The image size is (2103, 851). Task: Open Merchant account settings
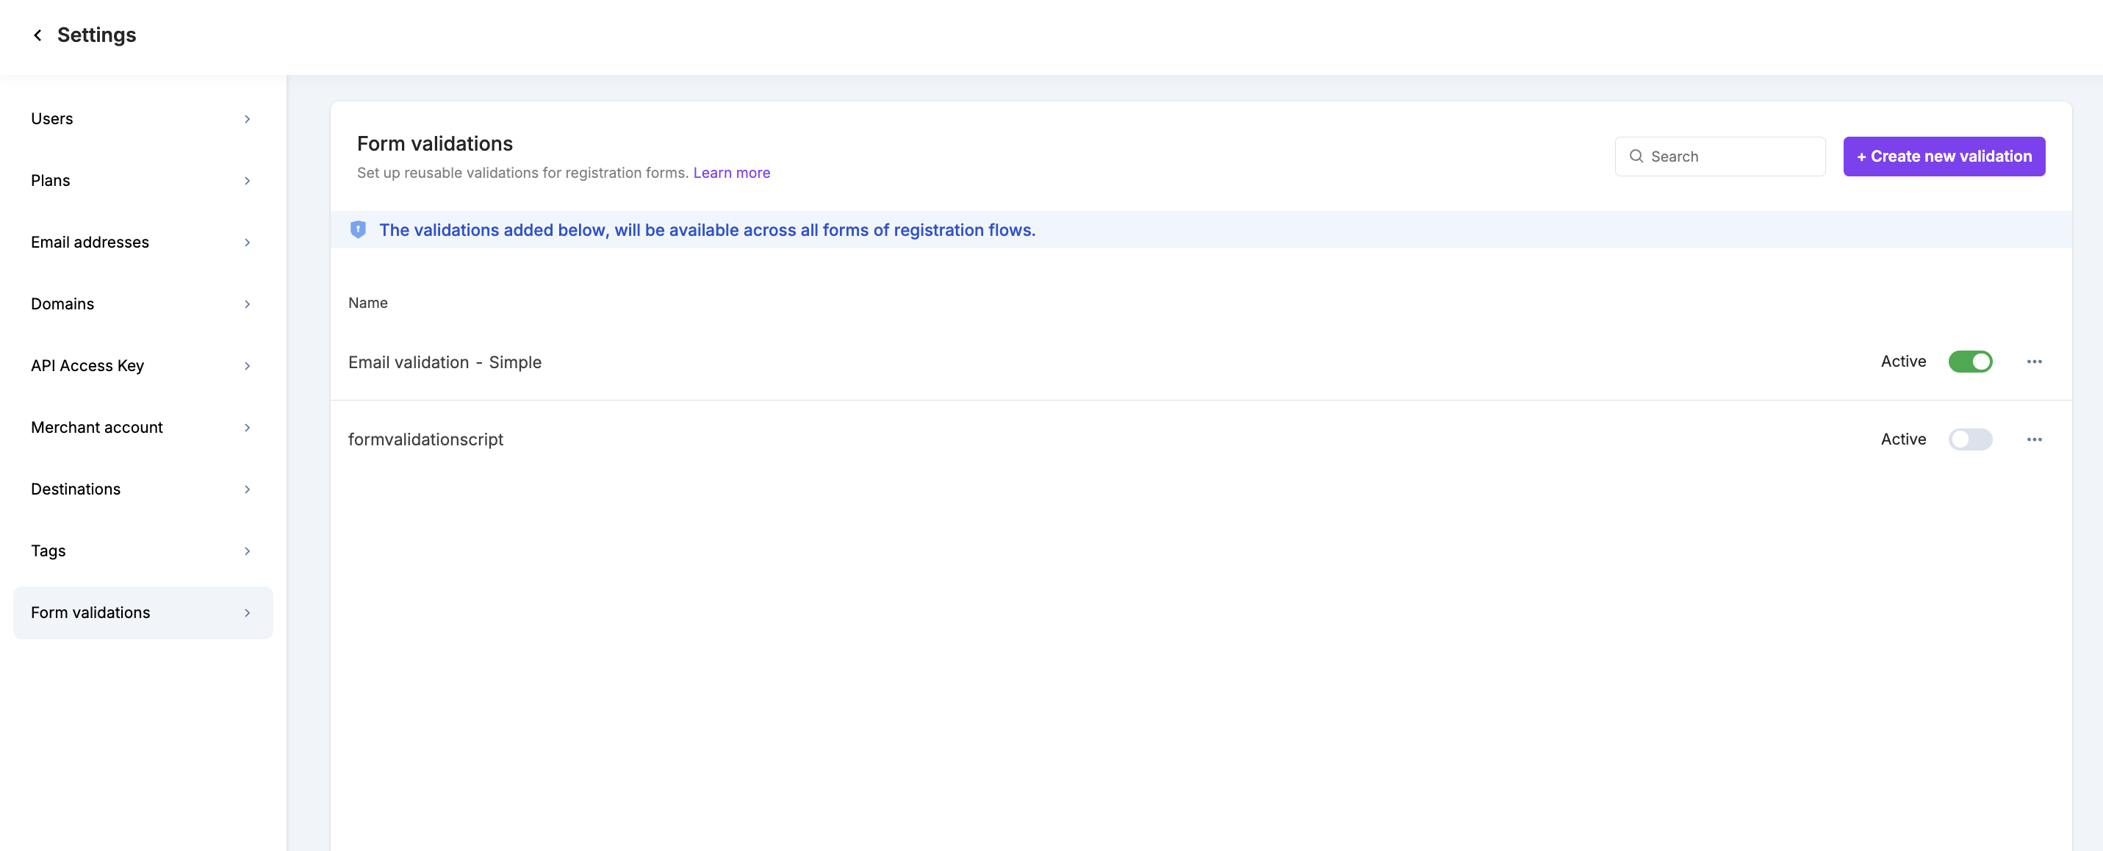pyautogui.click(x=97, y=427)
